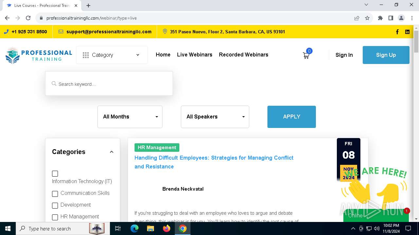The image size is (419, 235).
Task: Reload the page with the browser refresh icon
Action: click(28, 18)
